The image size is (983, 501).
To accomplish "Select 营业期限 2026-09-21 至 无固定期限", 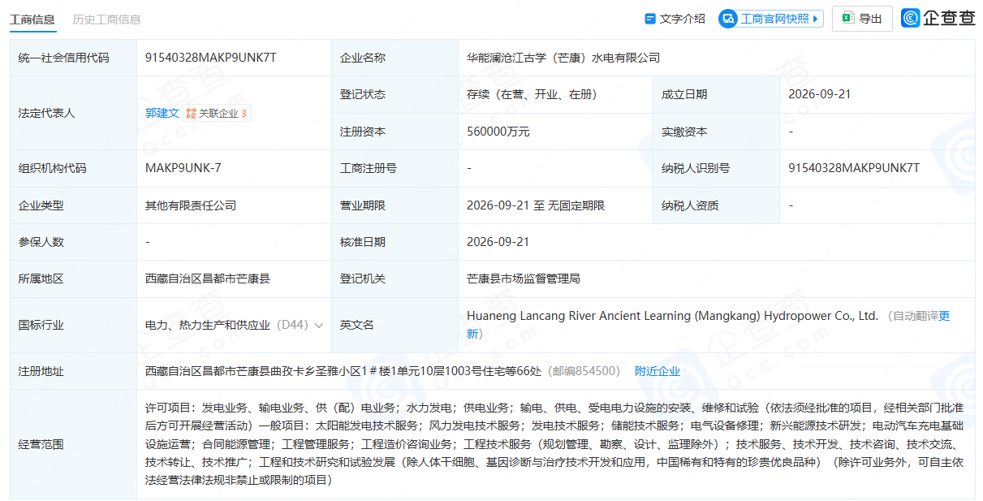I will pos(536,205).
